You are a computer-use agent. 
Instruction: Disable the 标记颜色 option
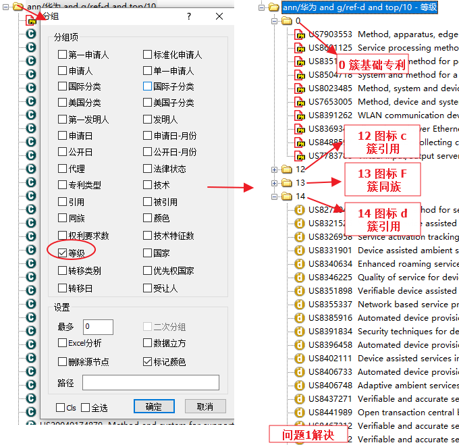[148, 362]
